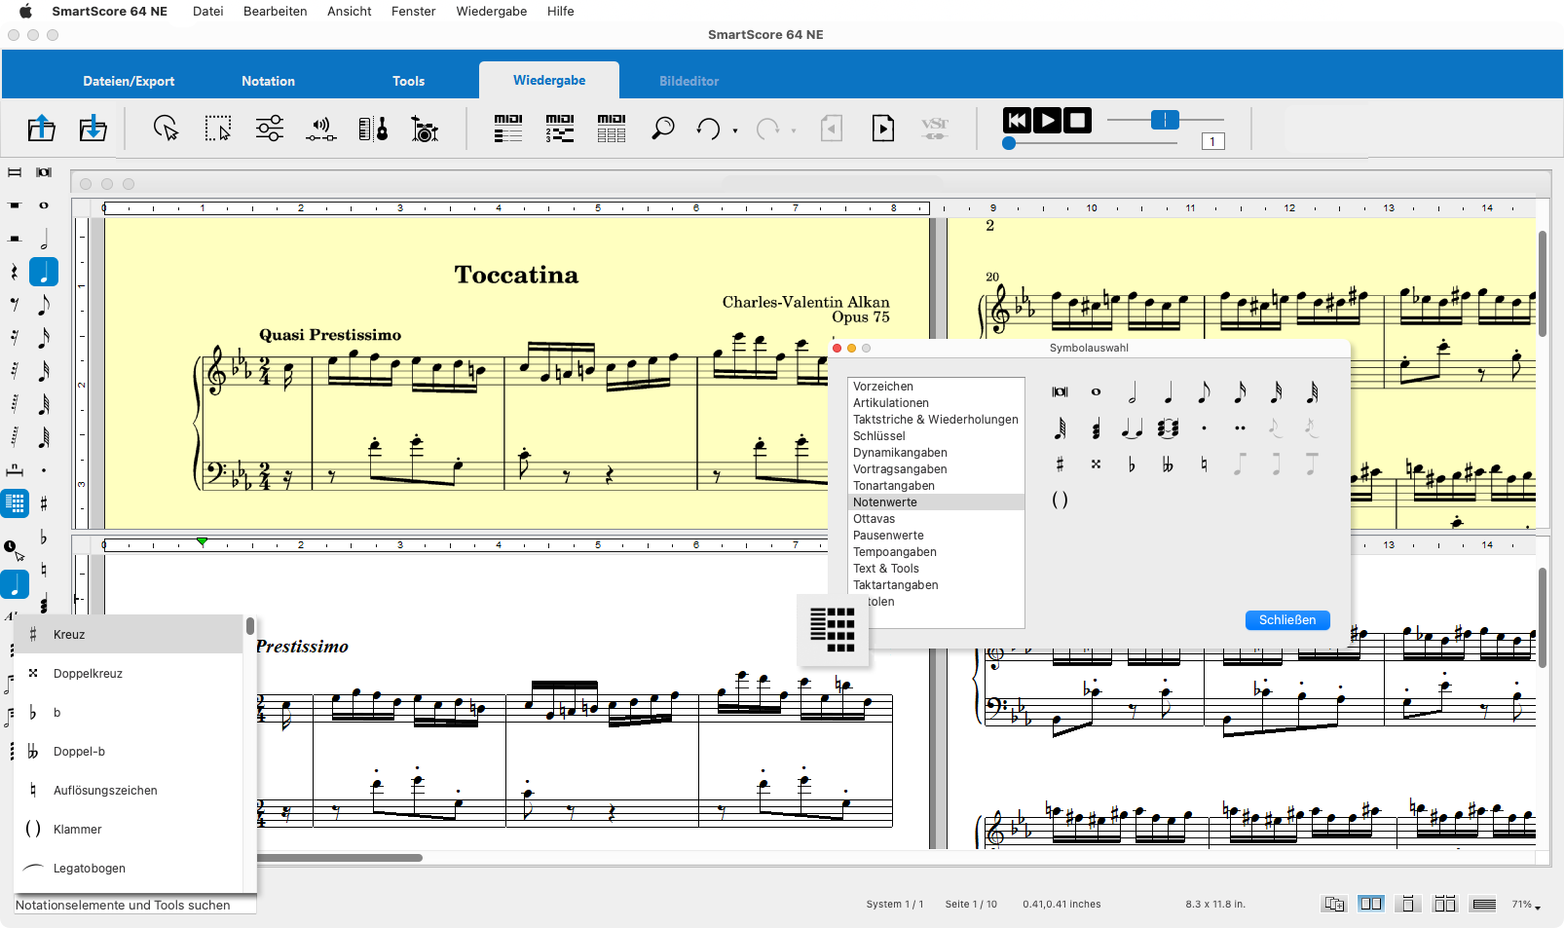
Task: Expand the undo history dropdown arrow
Action: (x=735, y=130)
